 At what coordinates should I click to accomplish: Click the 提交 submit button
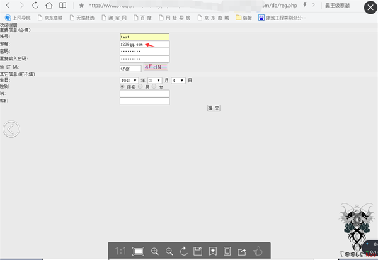click(214, 108)
